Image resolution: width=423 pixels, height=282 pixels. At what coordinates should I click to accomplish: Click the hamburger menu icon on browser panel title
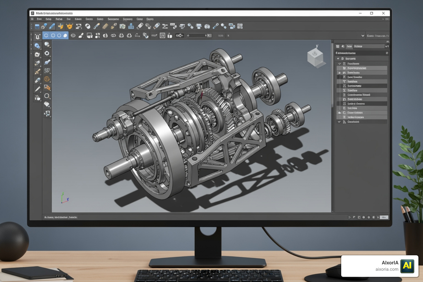387,53
